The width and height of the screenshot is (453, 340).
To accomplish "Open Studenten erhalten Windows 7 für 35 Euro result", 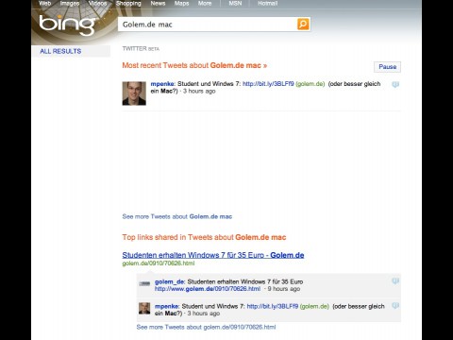I will (x=213, y=255).
